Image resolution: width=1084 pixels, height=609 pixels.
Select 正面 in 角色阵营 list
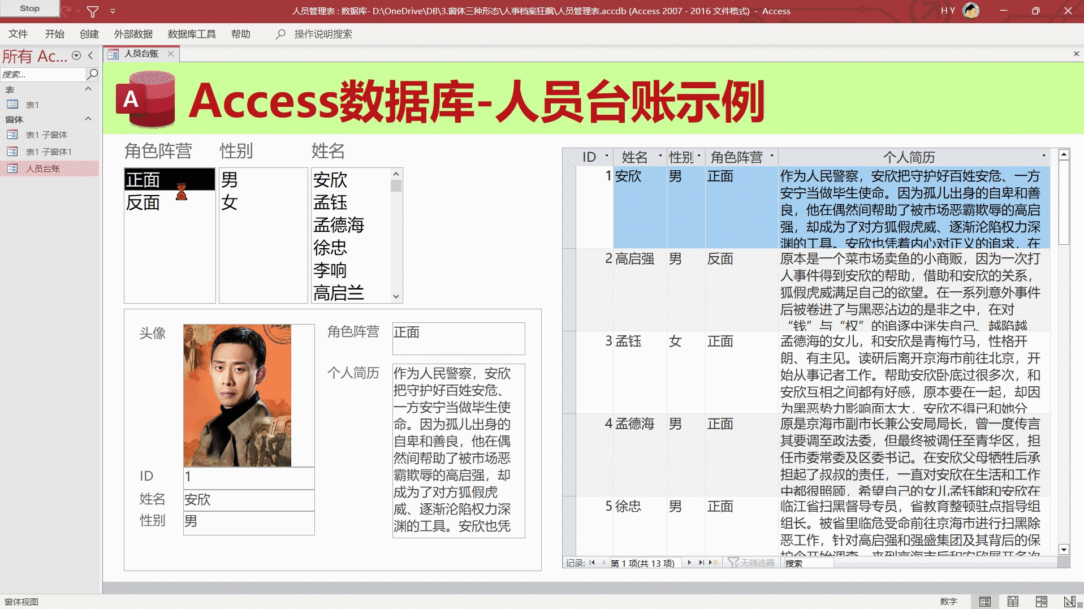[170, 180]
